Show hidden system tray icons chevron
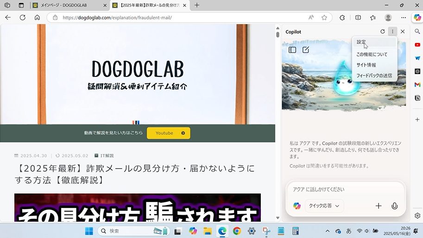The height and width of the screenshot is (238, 423). tap(328, 231)
